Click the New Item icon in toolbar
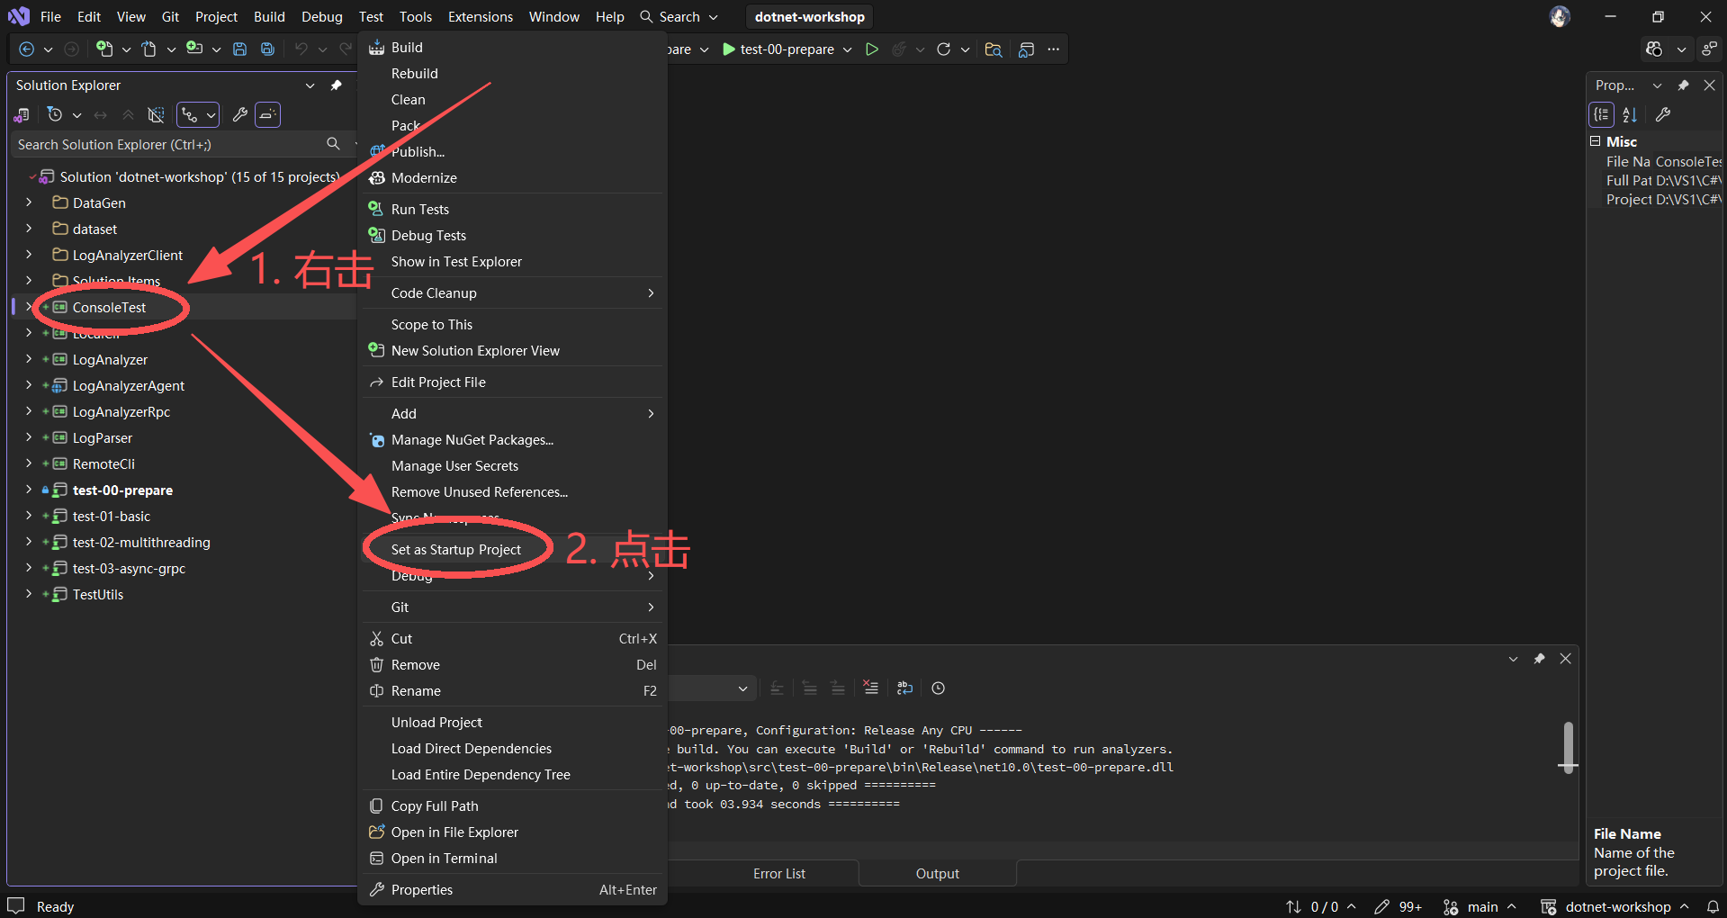 pyautogui.click(x=104, y=49)
